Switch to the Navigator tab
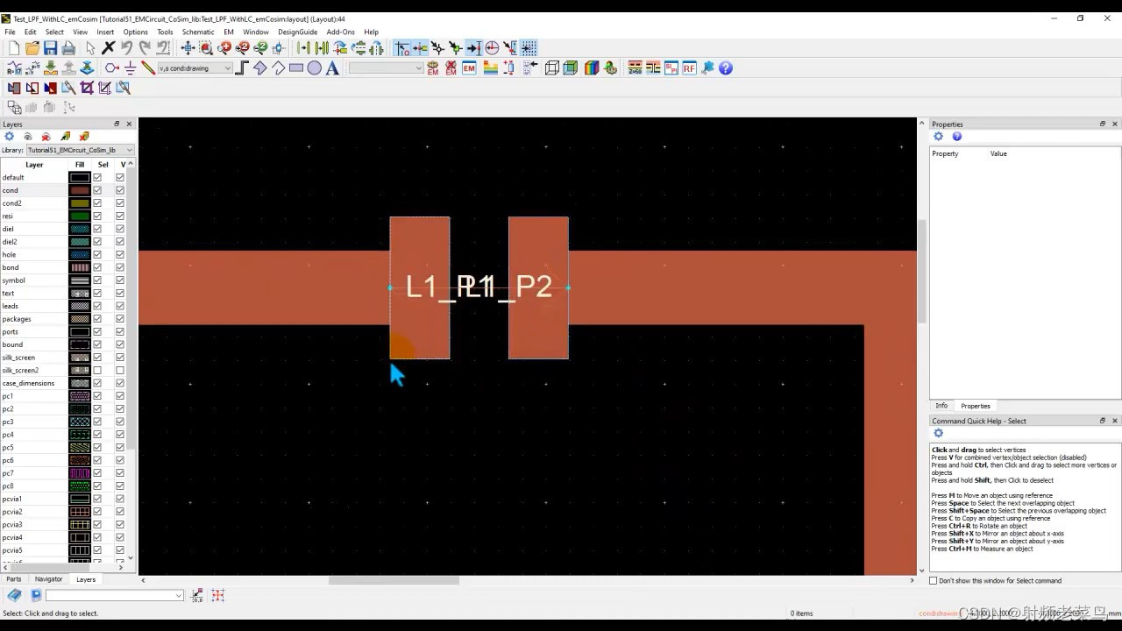This screenshot has width=1122, height=631. click(x=48, y=578)
